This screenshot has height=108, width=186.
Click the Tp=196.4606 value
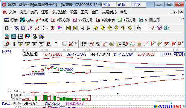tap(53, 54)
